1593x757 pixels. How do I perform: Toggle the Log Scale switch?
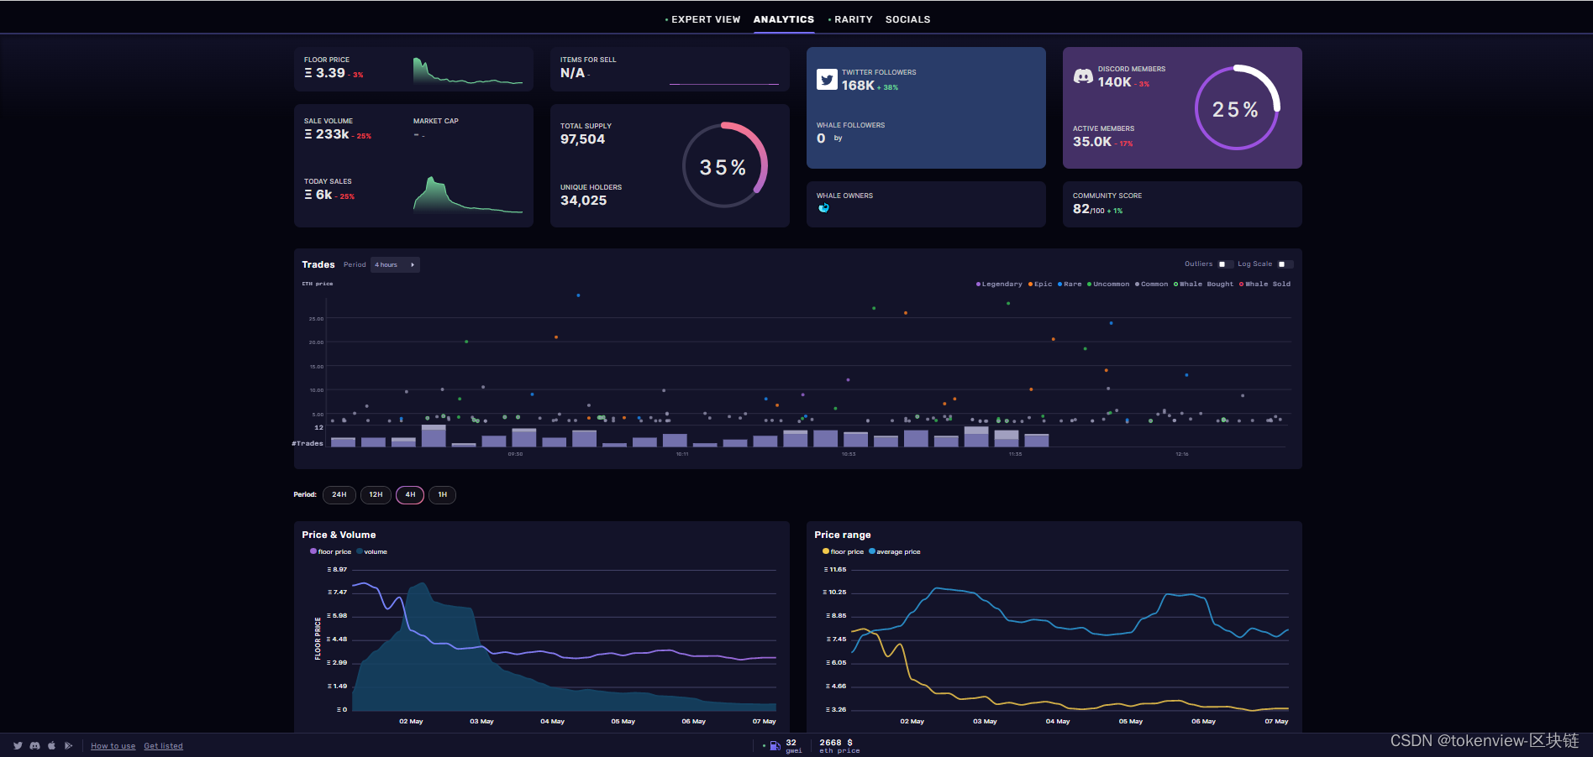1285,264
